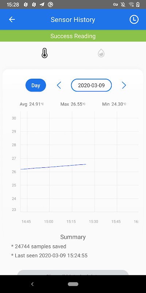Go back using the header arrow
The height and width of the screenshot is (293, 146).
[12, 19]
